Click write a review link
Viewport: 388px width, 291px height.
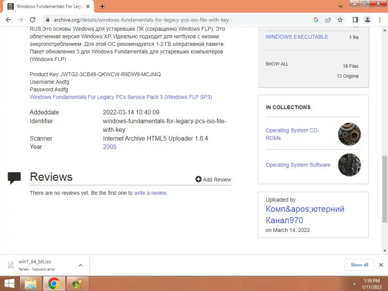(x=150, y=193)
